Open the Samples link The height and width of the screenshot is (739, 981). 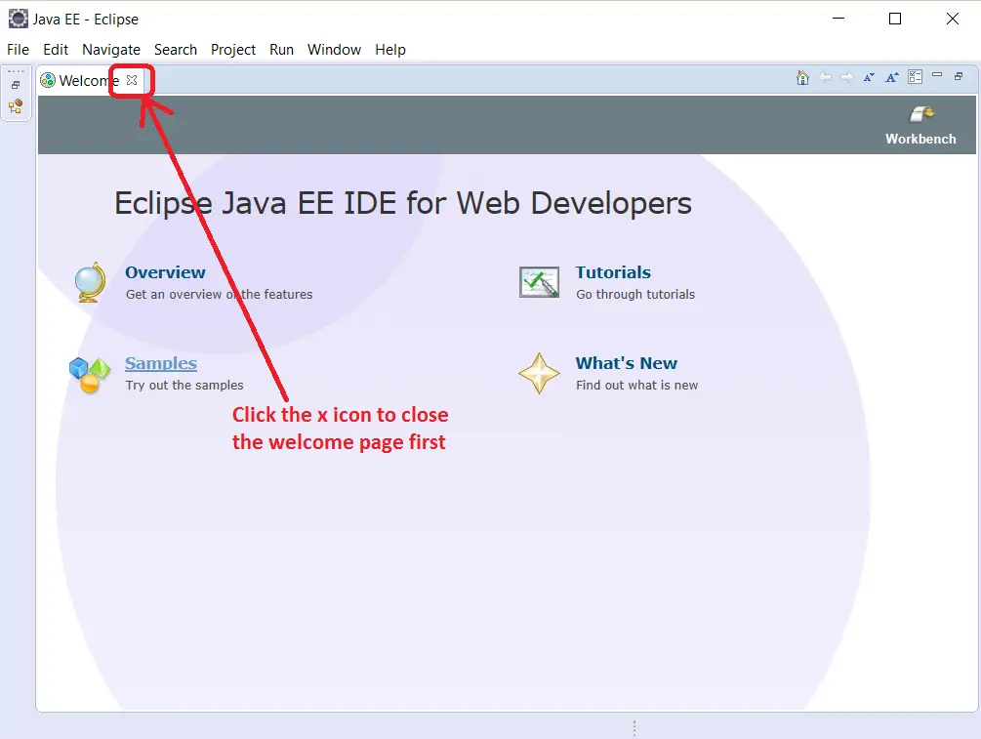click(161, 363)
